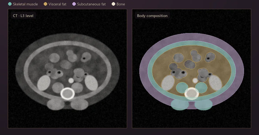Click the Skeletal muscle teal legend swatch
Viewport: 259px width, 135px height.
pyautogui.click(x=10, y=4)
